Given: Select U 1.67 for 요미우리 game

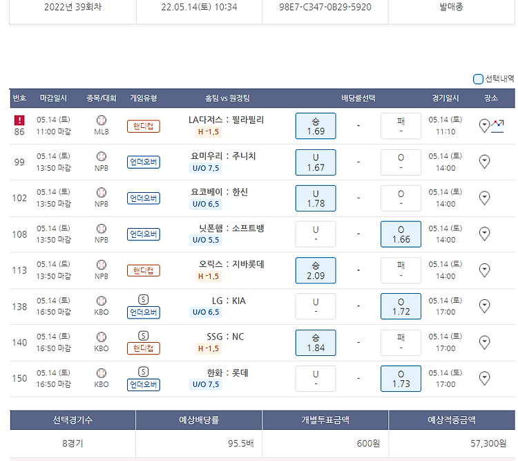Looking at the screenshot, I should point(316,162).
